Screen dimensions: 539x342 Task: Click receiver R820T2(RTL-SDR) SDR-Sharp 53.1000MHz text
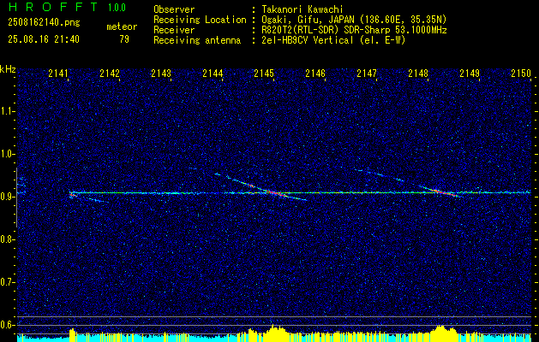tap(354, 30)
